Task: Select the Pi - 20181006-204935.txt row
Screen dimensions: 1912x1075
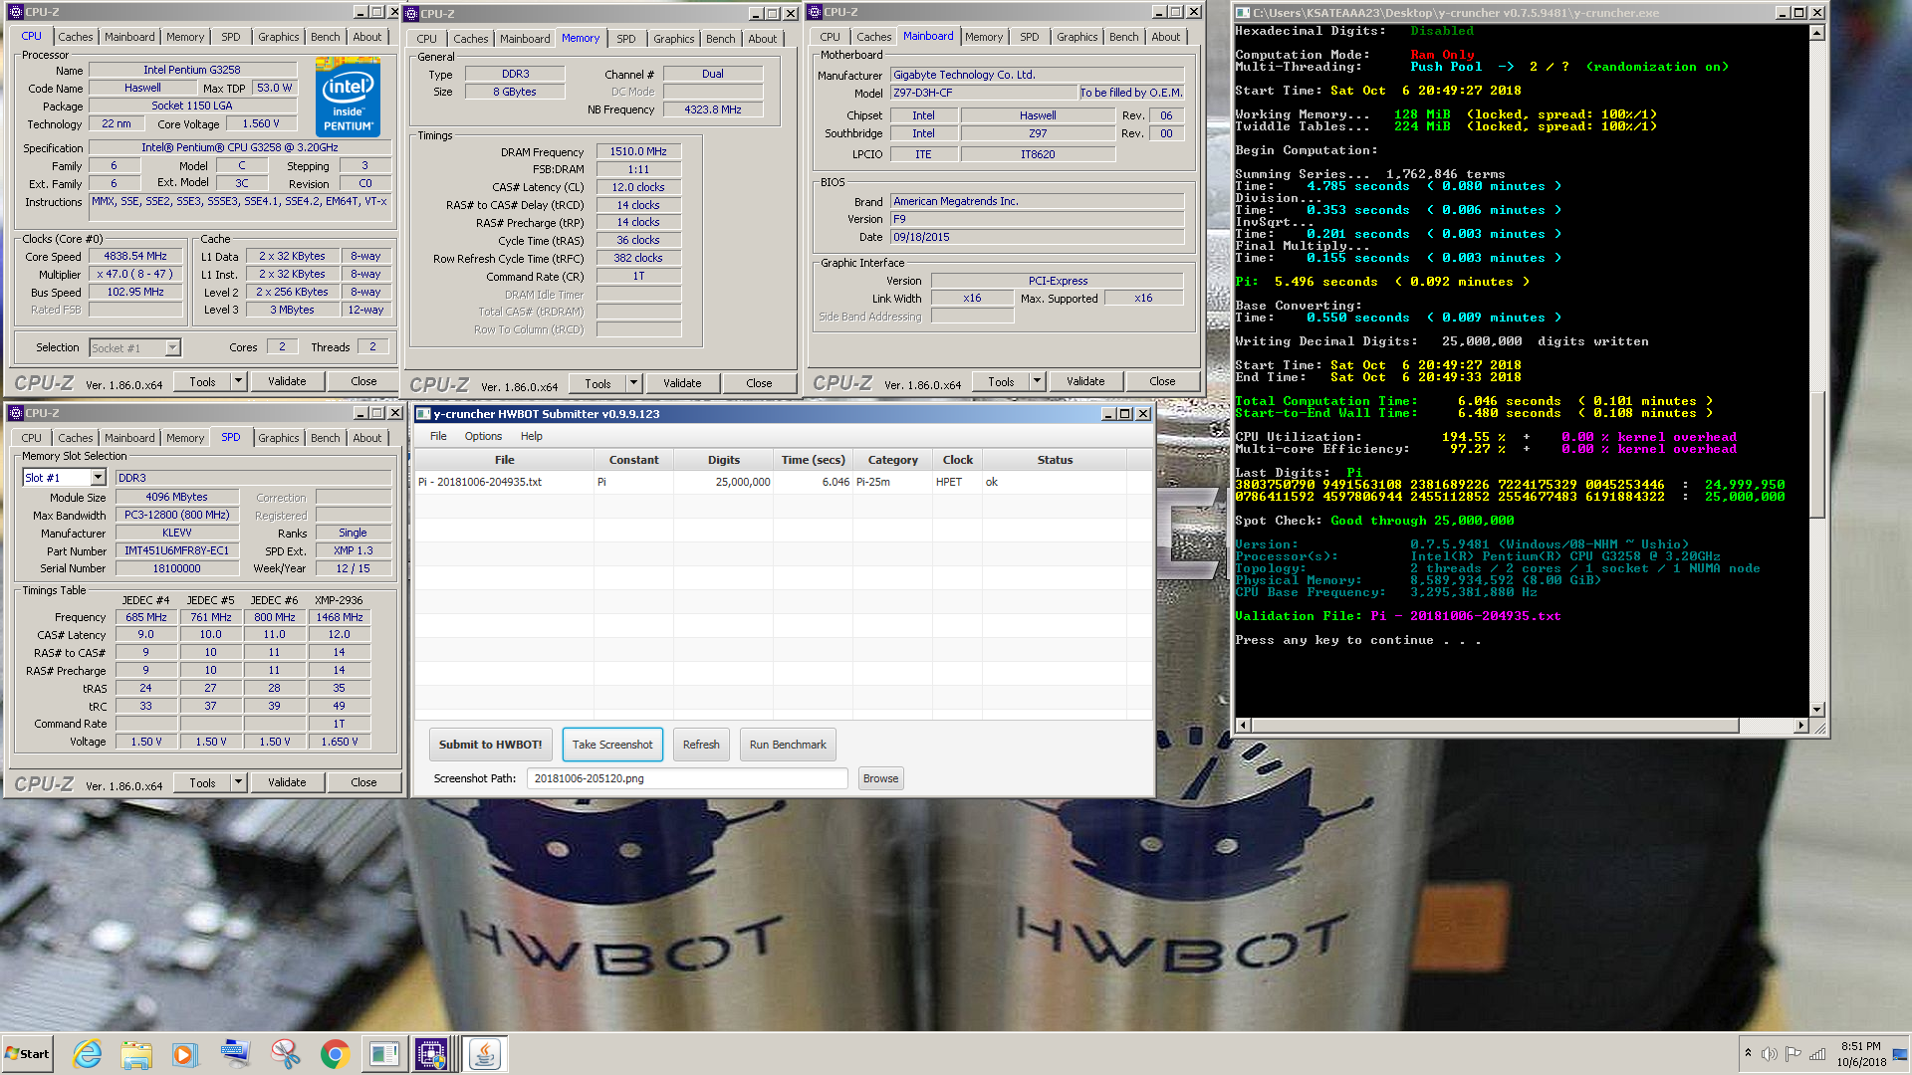Action: (783, 482)
